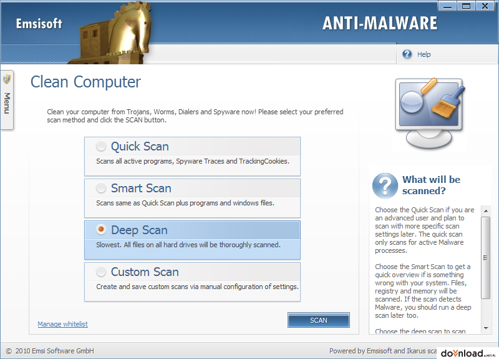Click the monitor with brush illustration
Screen dimensions: 499x359
[430, 113]
